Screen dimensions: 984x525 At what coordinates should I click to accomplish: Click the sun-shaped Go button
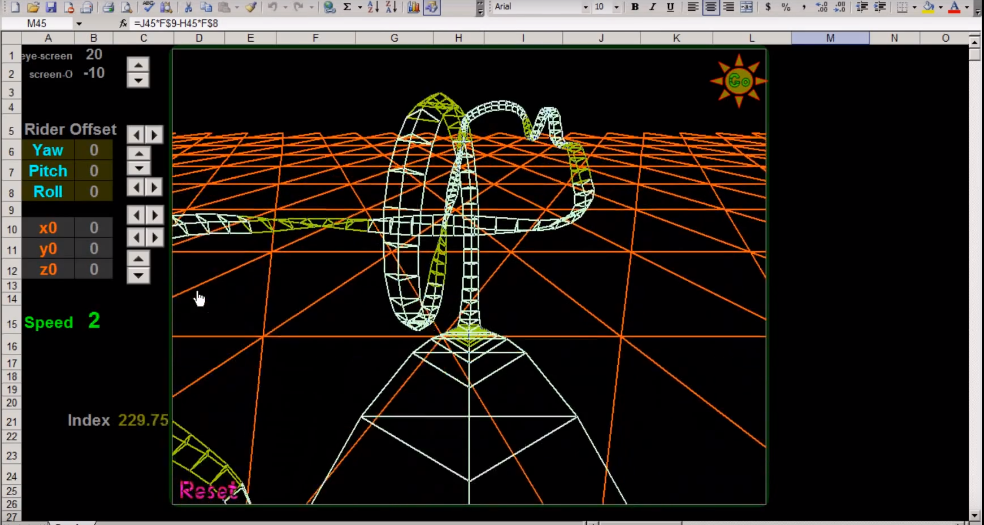point(739,81)
